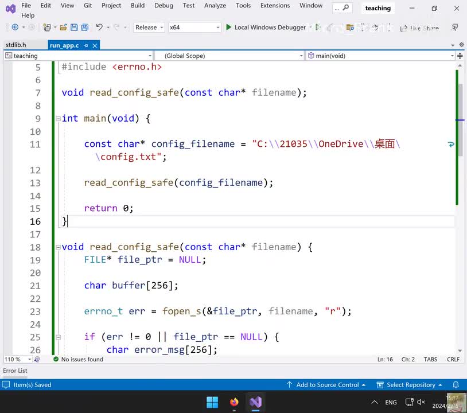The width and height of the screenshot is (467, 413).
Task: Toggle the muted volume tray icon
Action: [421, 402]
